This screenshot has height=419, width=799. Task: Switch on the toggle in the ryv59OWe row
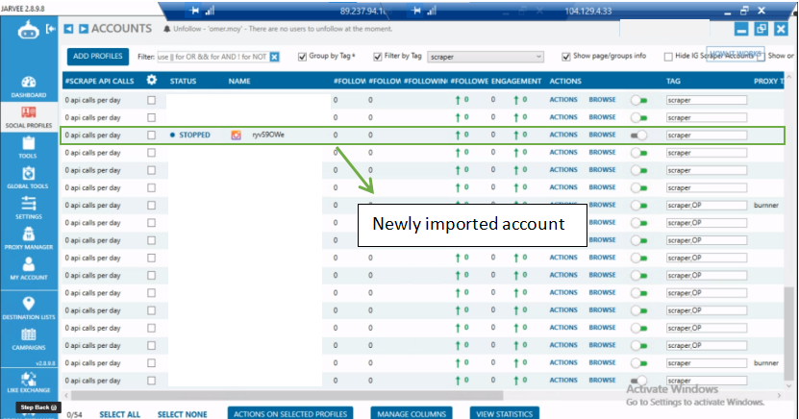(x=639, y=135)
